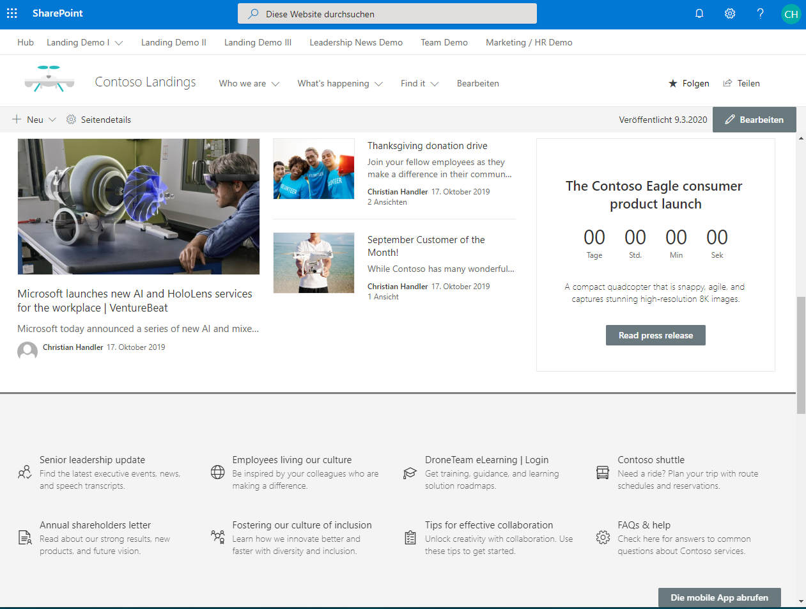Open the app launcher waffle icon

[x=12, y=13]
